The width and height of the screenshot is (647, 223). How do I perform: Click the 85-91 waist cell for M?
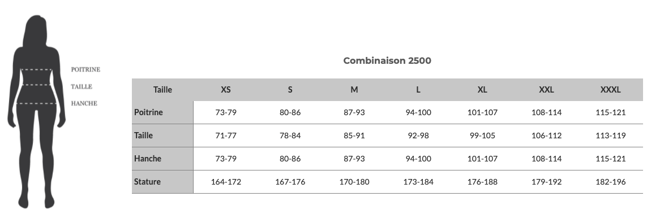coord(354,135)
